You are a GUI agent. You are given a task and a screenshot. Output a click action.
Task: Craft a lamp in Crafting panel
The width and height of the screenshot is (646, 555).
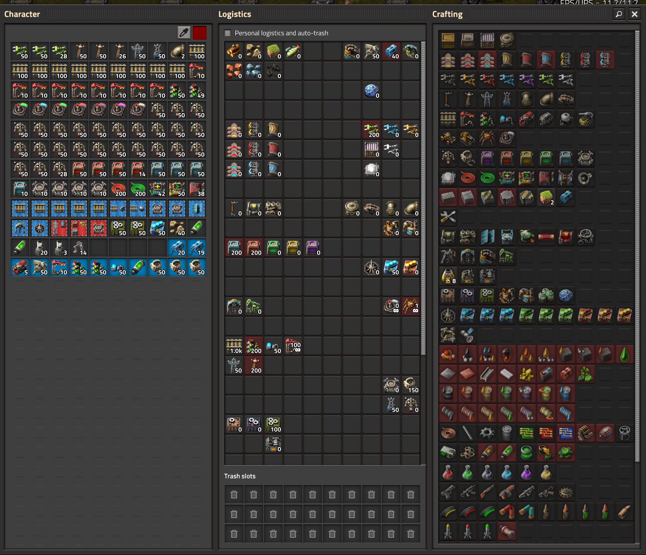[x=448, y=178]
